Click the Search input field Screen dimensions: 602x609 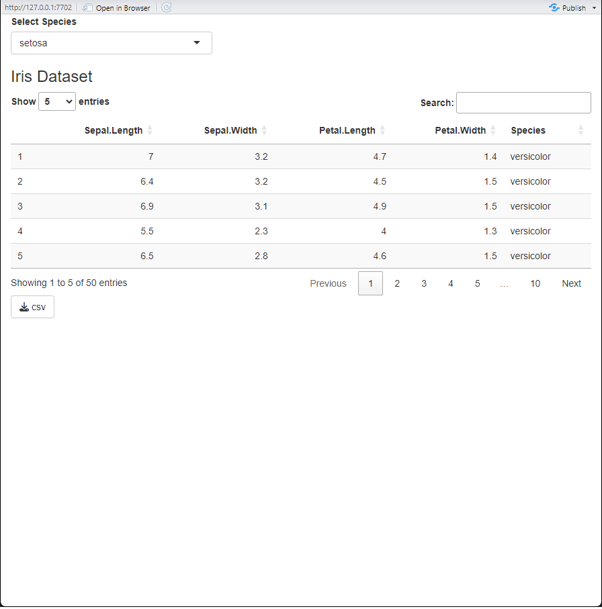tap(523, 103)
